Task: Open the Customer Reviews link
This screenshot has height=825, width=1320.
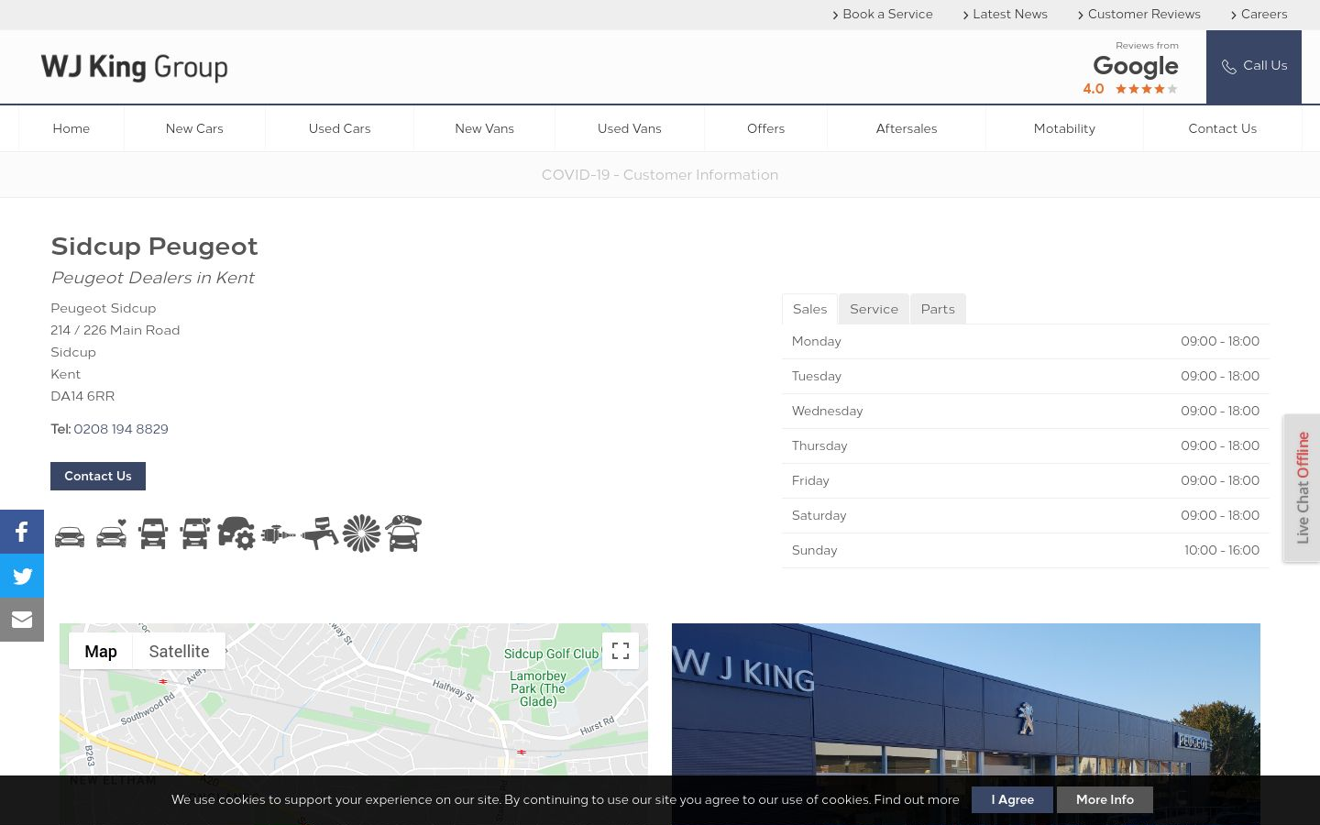Action: pos(1138,14)
